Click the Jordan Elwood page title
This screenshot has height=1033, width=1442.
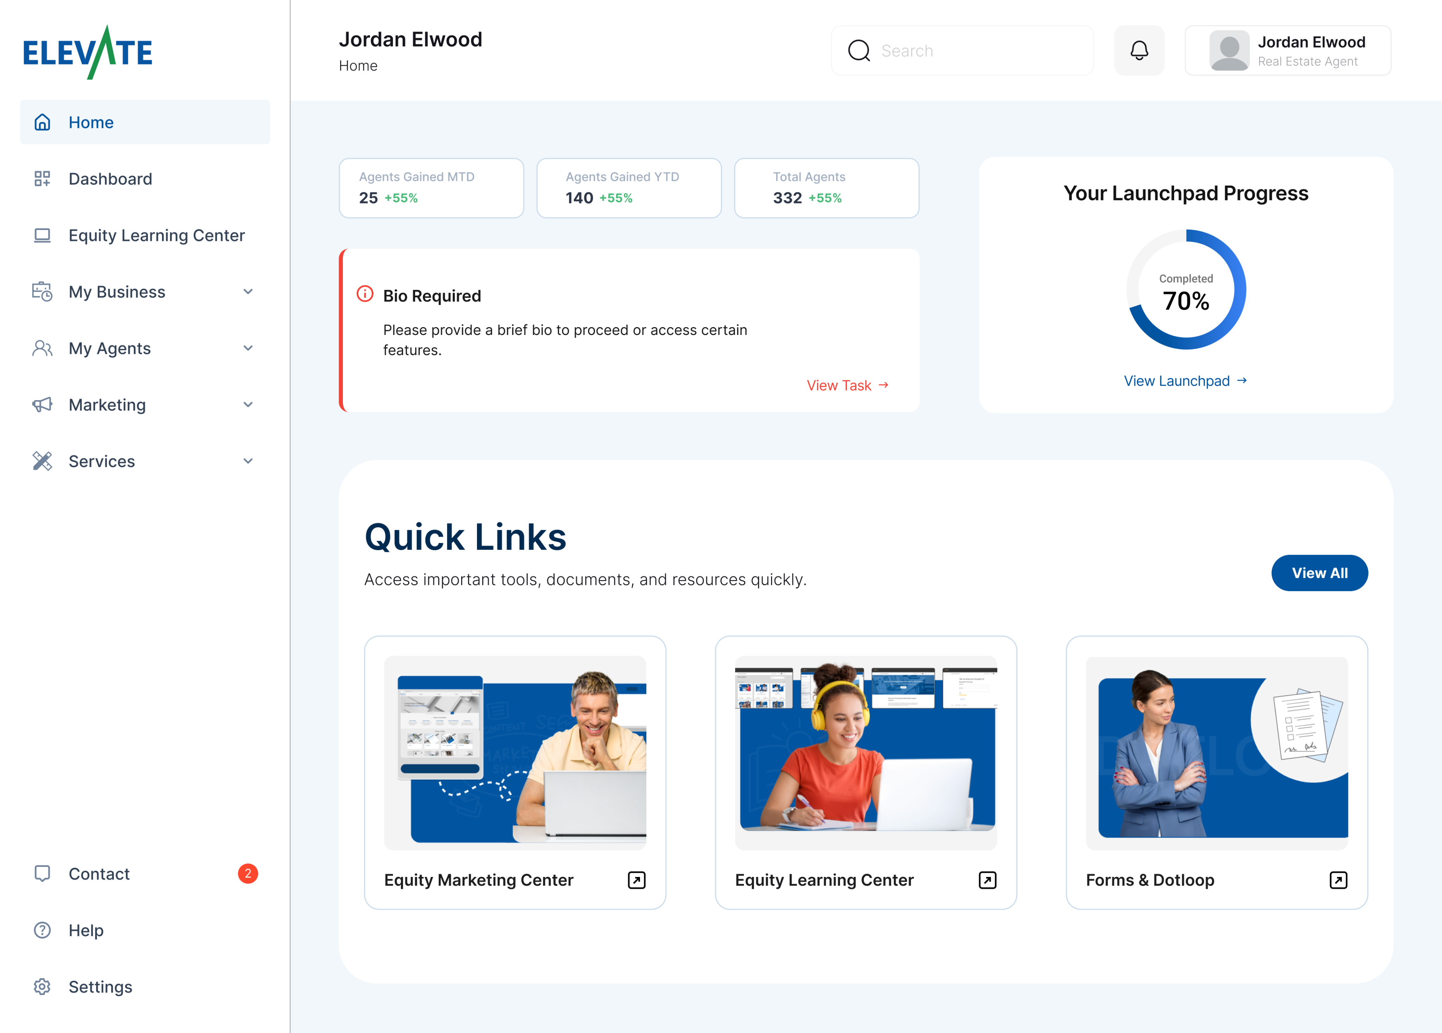coord(410,39)
